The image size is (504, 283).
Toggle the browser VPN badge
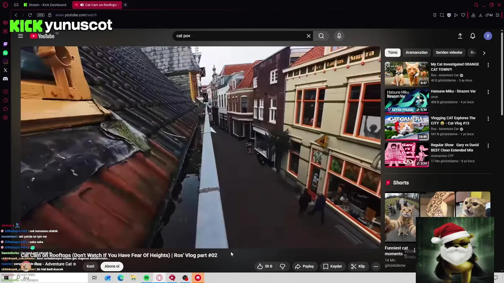point(41,15)
